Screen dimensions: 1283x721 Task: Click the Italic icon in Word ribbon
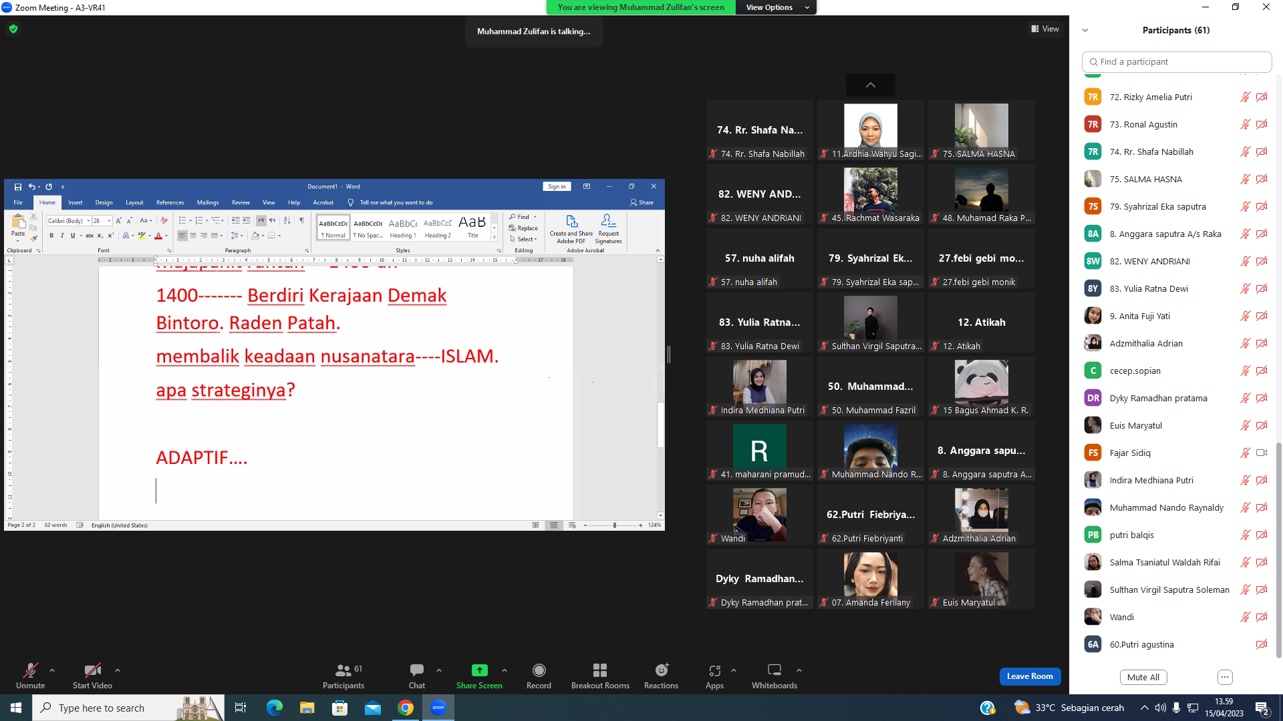[62, 236]
